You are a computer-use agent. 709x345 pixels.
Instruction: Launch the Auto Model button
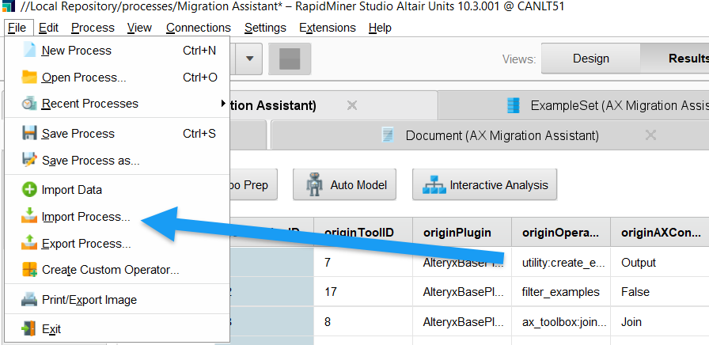(x=344, y=185)
